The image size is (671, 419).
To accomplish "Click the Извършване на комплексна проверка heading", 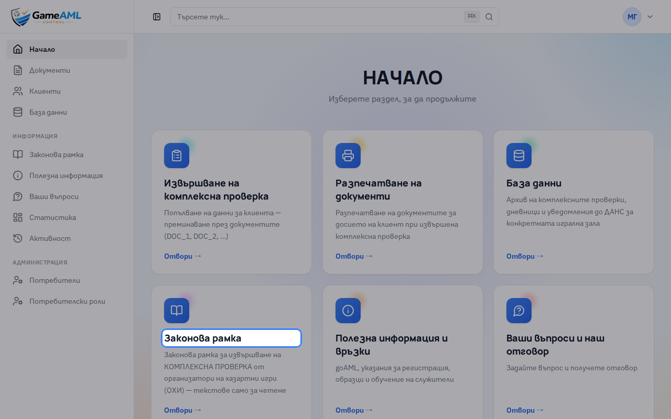I will [217, 190].
